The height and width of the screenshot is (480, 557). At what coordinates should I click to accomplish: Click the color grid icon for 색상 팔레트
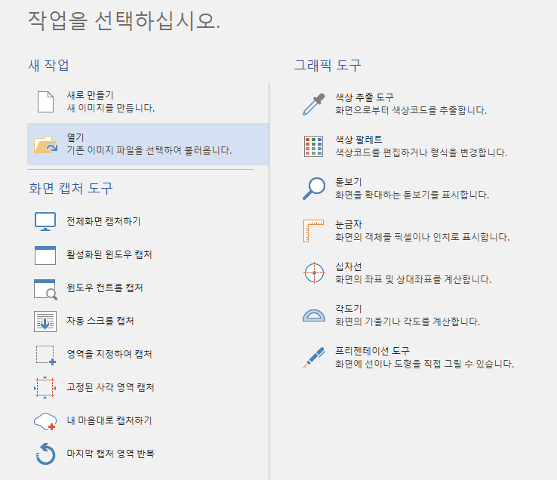click(x=314, y=146)
